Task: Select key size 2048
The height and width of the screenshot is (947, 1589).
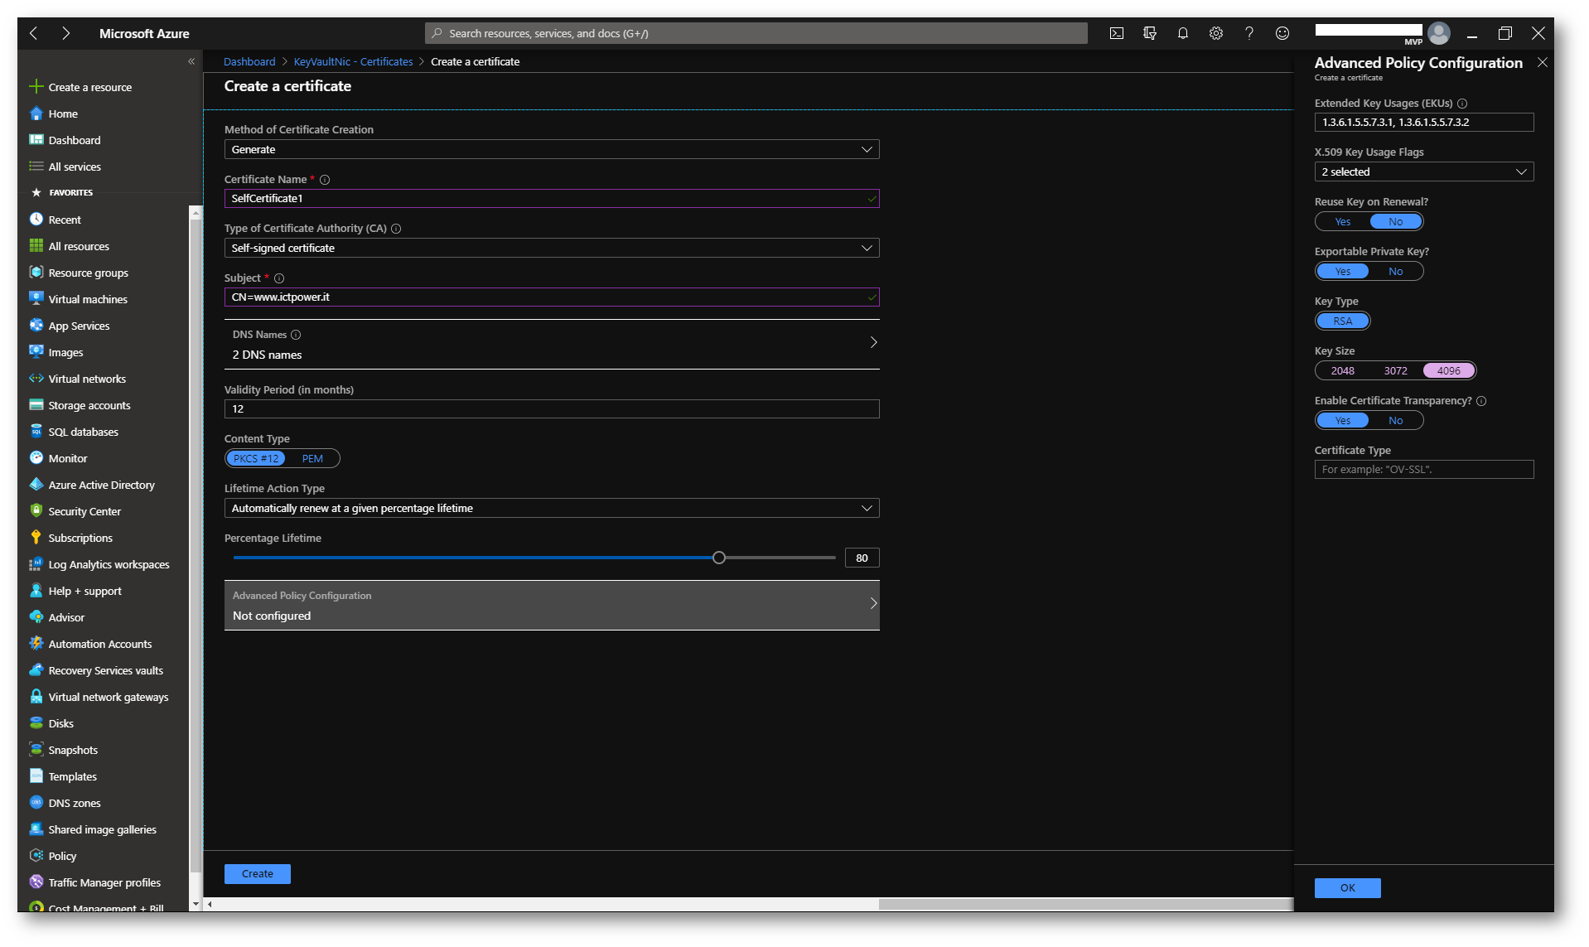Action: click(x=1342, y=370)
